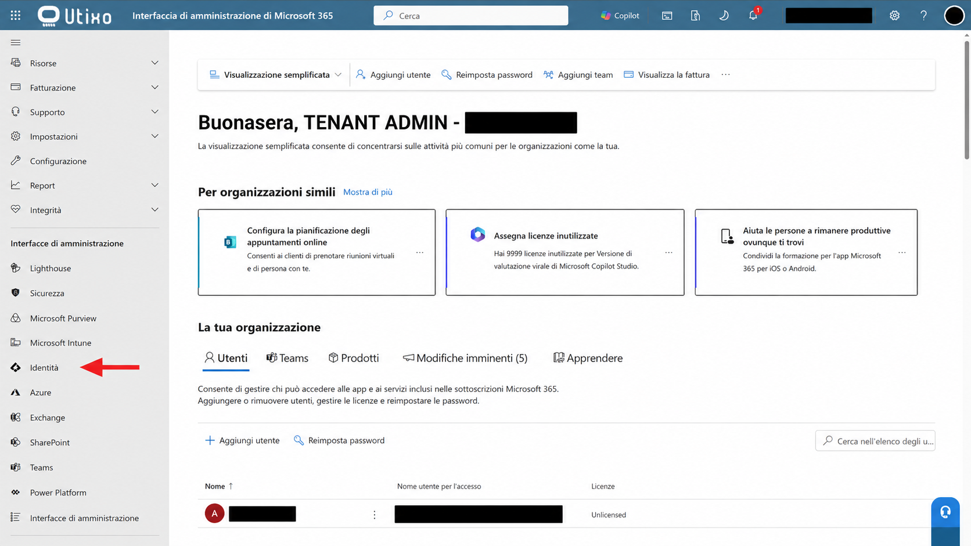Open account profile avatar
This screenshot has height=546, width=971.
coord(954,16)
